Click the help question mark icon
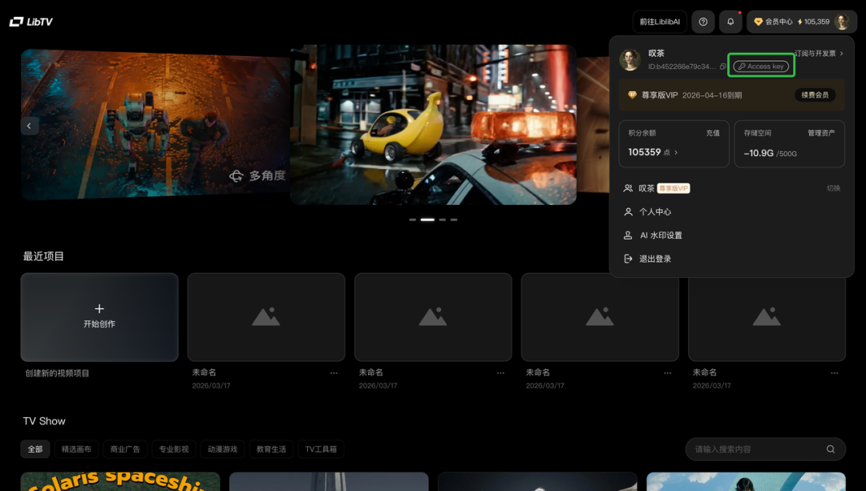The width and height of the screenshot is (866, 491). (703, 22)
